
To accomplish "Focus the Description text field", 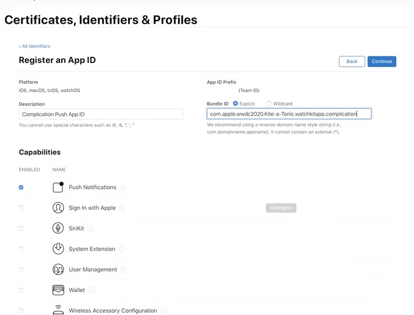I will [x=101, y=114].
